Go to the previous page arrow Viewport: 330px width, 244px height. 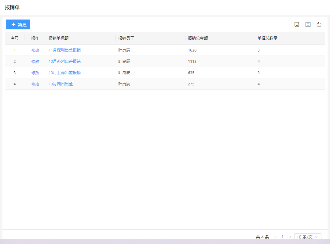click(x=275, y=237)
